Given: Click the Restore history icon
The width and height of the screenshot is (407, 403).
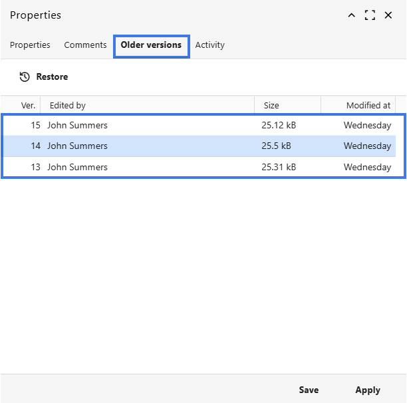Looking at the screenshot, I should pyautogui.click(x=25, y=77).
